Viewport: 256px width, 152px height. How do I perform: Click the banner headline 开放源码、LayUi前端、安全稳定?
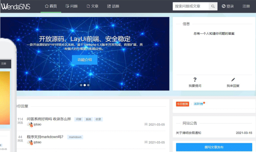click(x=84, y=39)
